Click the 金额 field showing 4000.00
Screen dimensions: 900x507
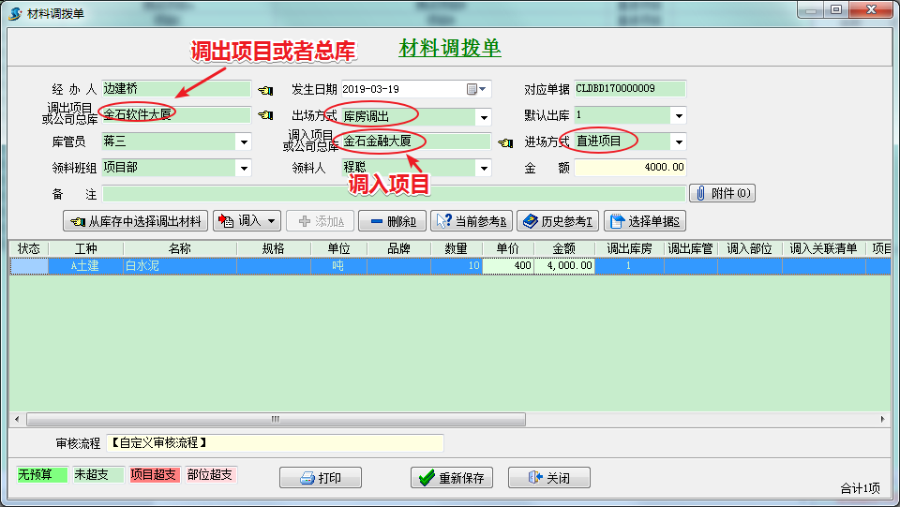pyautogui.click(x=630, y=167)
